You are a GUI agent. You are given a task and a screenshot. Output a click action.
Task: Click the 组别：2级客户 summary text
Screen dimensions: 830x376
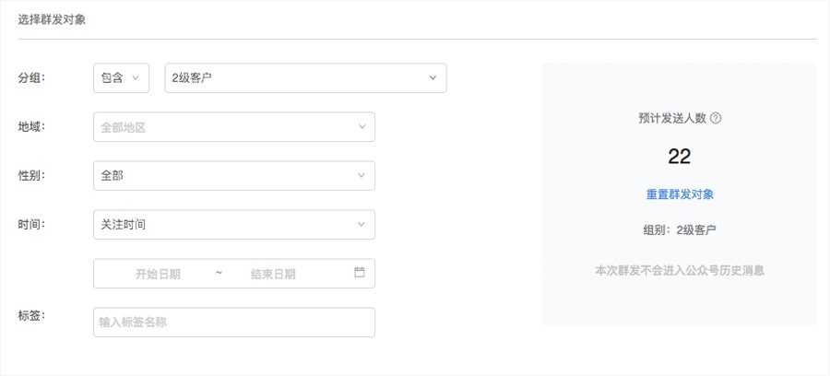tap(680, 229)
